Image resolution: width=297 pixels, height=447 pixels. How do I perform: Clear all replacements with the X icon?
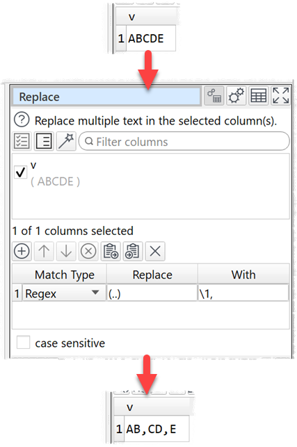click(x=155, y=251)
